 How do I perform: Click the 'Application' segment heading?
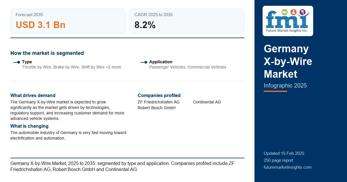pos(161,62)
